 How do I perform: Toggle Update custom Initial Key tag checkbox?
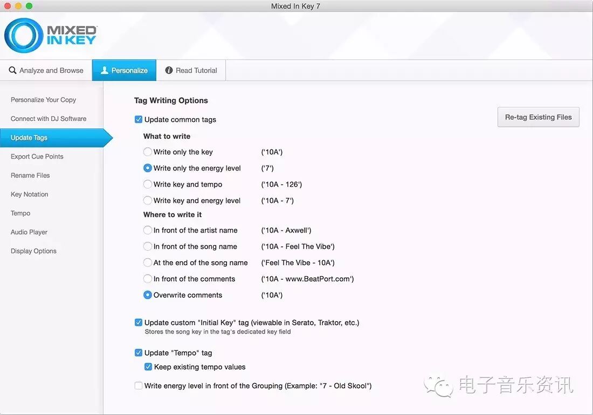click(139, 323)
